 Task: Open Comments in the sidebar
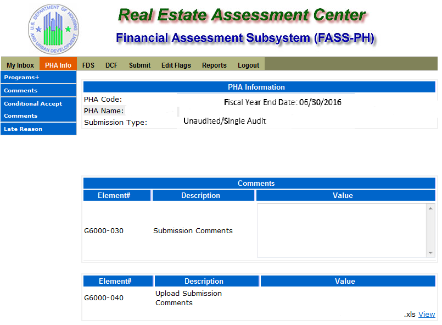click(38, 90)
